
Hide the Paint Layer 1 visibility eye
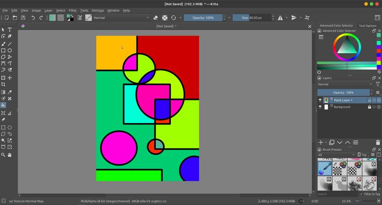[x=320, y=100]
